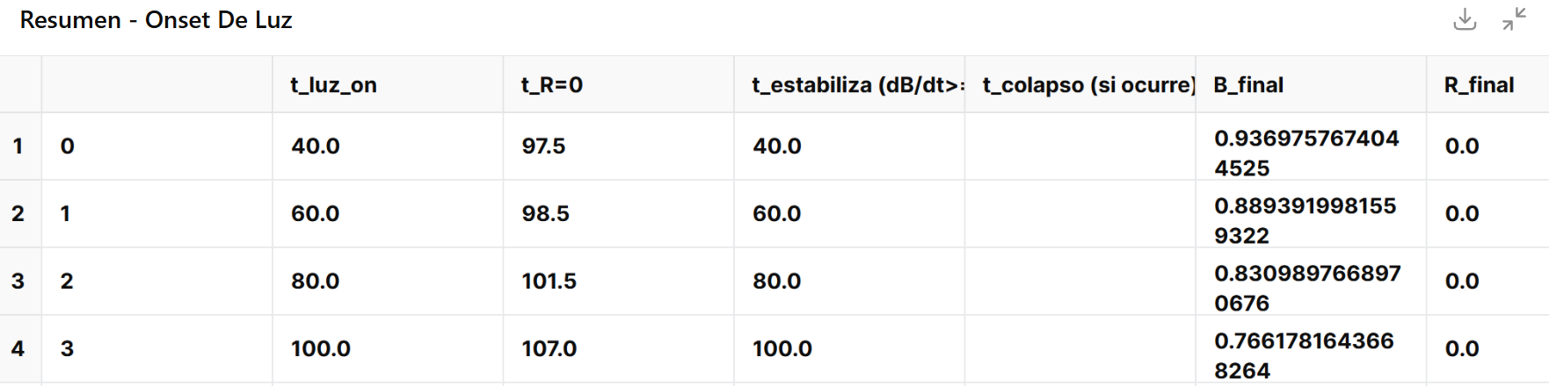Click the t_colapso (si ocurre) column header

pos(1080,85)
